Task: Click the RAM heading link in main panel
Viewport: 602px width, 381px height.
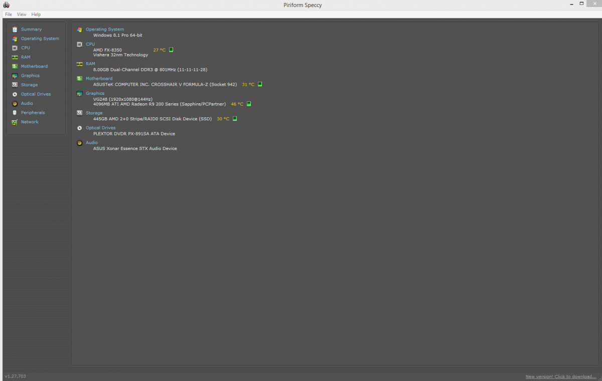Action: pyautogui.click(x=90, y=64)
